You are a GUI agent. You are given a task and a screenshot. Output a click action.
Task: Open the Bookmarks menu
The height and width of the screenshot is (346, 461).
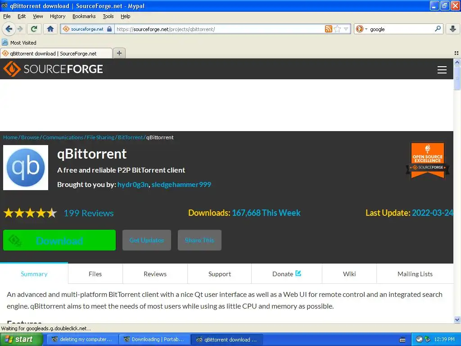(x=84, y=16)
